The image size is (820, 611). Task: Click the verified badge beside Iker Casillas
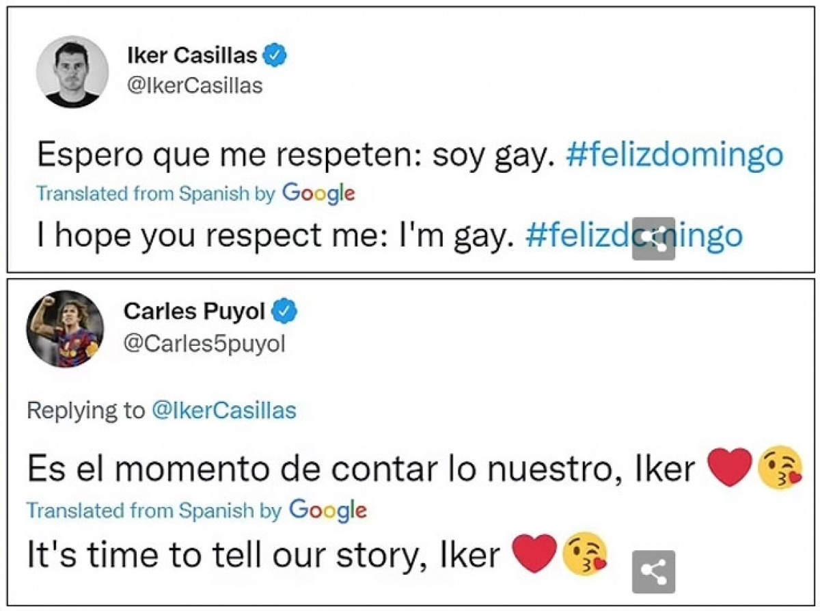click(275, 56)
